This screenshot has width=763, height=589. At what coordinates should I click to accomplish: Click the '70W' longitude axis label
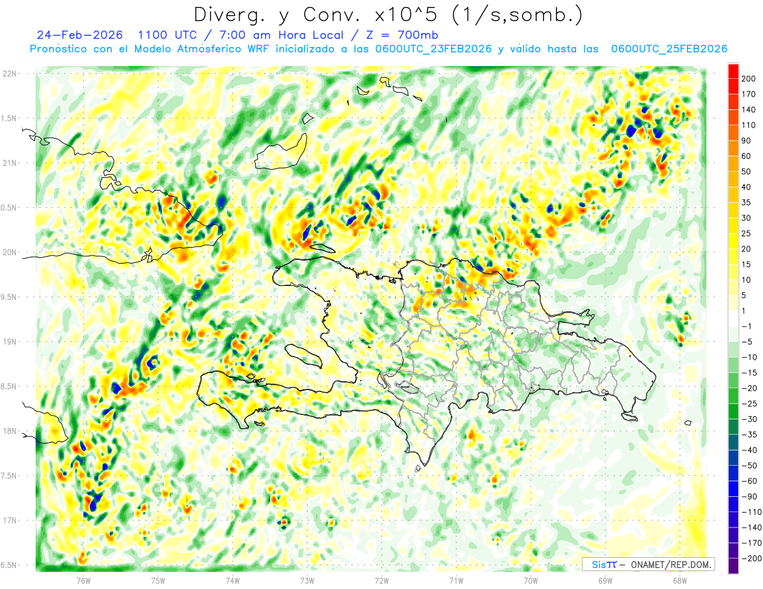click(531, 580)
